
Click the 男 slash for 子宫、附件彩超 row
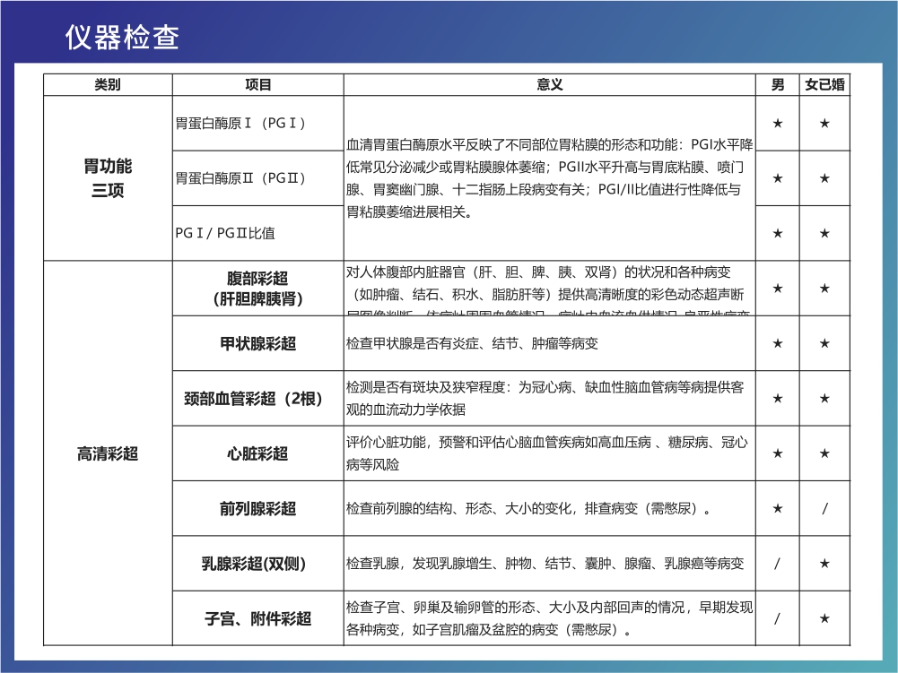coord(777,618)
